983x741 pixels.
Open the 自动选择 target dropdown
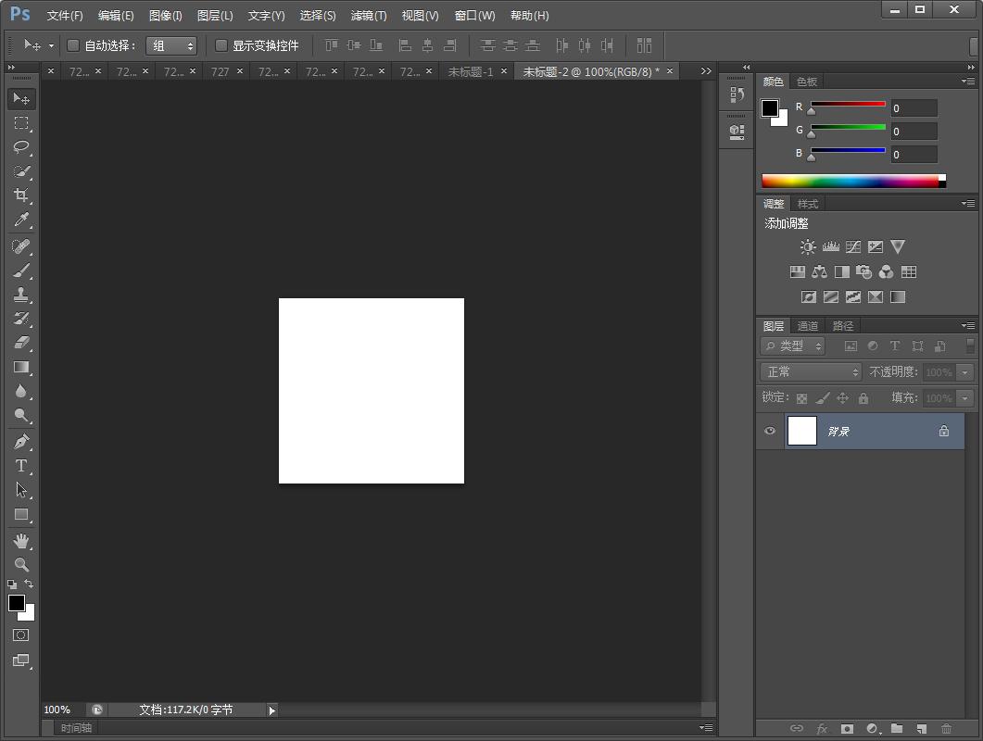pos(171,45)
